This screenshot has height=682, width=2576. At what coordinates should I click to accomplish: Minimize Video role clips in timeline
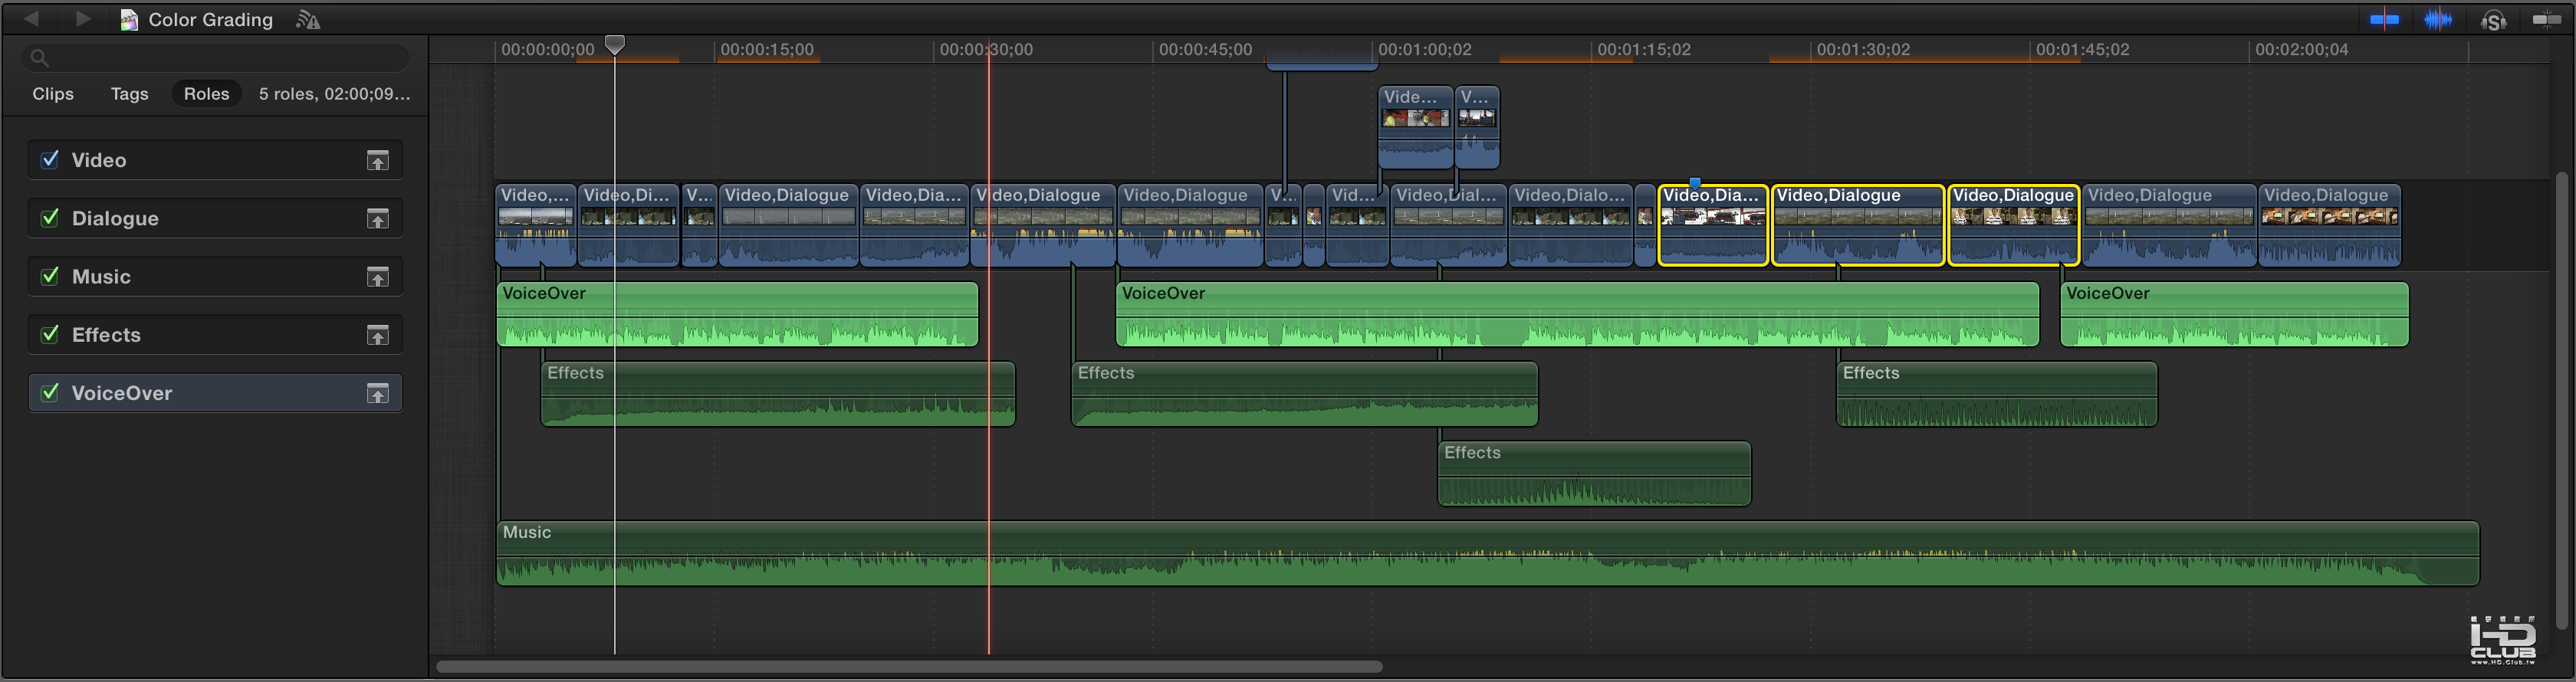(x=377, y=161)
